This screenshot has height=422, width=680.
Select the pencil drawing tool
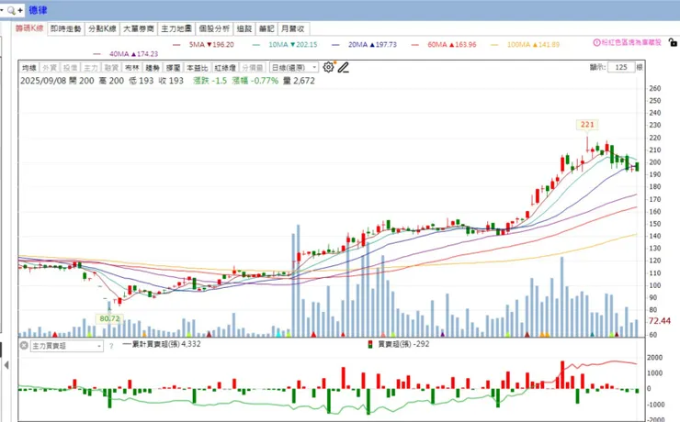coord(344,67)
